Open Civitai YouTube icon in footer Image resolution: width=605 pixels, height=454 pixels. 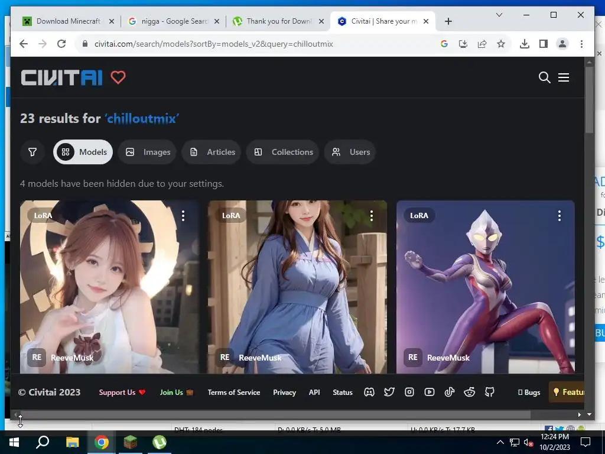[x=430, y=393]
